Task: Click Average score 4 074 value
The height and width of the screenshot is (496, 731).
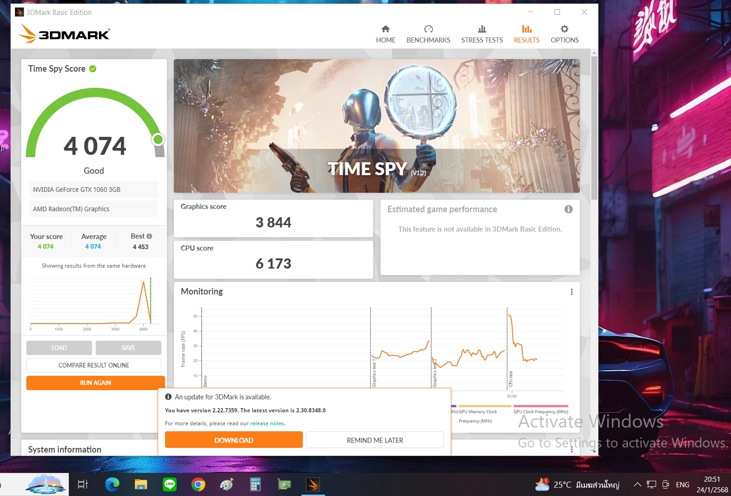Action: (92, 247)
